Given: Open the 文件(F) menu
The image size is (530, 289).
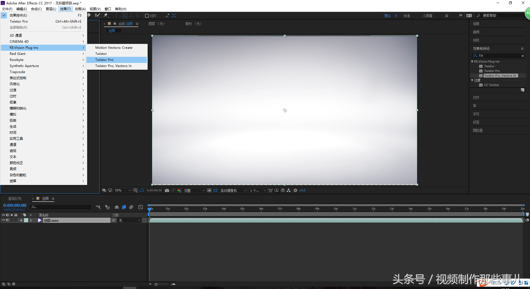Looking at the screenshot, I should (7, 9).
